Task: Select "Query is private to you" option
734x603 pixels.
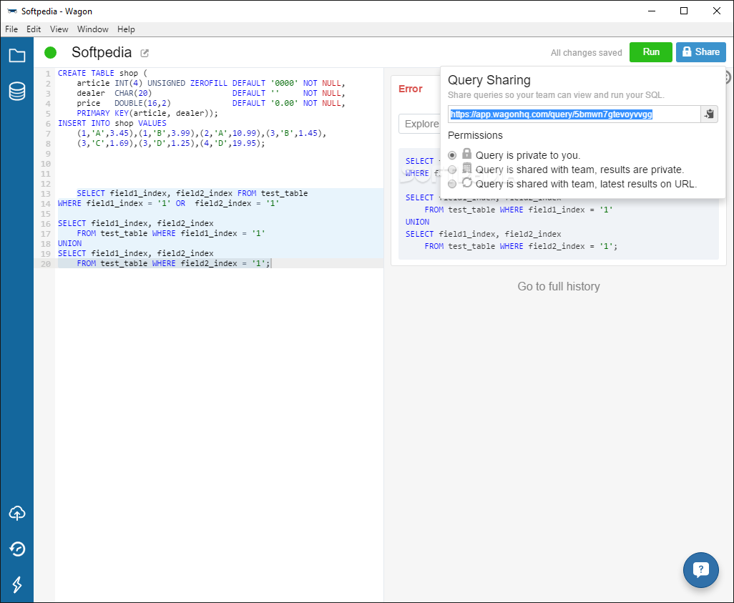Action: [x=452, y=155]
